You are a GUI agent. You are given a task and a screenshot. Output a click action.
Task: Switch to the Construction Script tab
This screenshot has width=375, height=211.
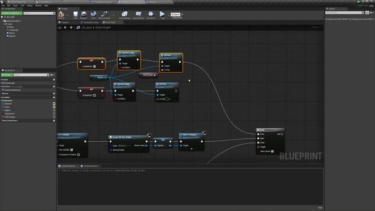[90, 22]
